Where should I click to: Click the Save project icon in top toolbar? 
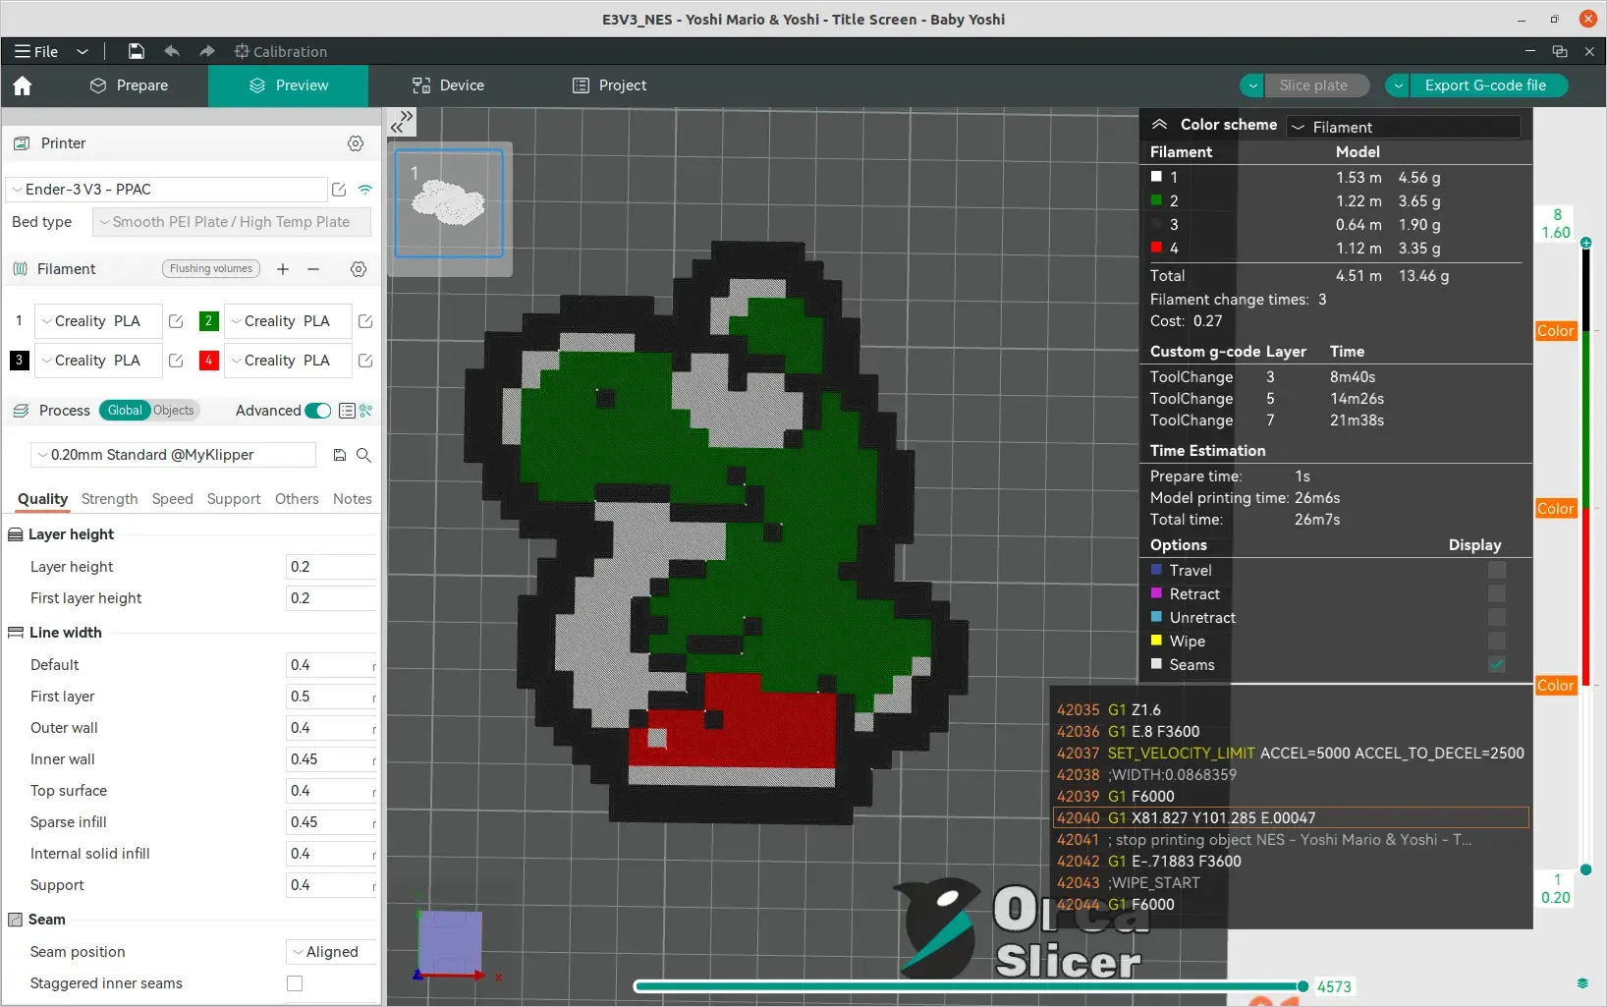137,51
